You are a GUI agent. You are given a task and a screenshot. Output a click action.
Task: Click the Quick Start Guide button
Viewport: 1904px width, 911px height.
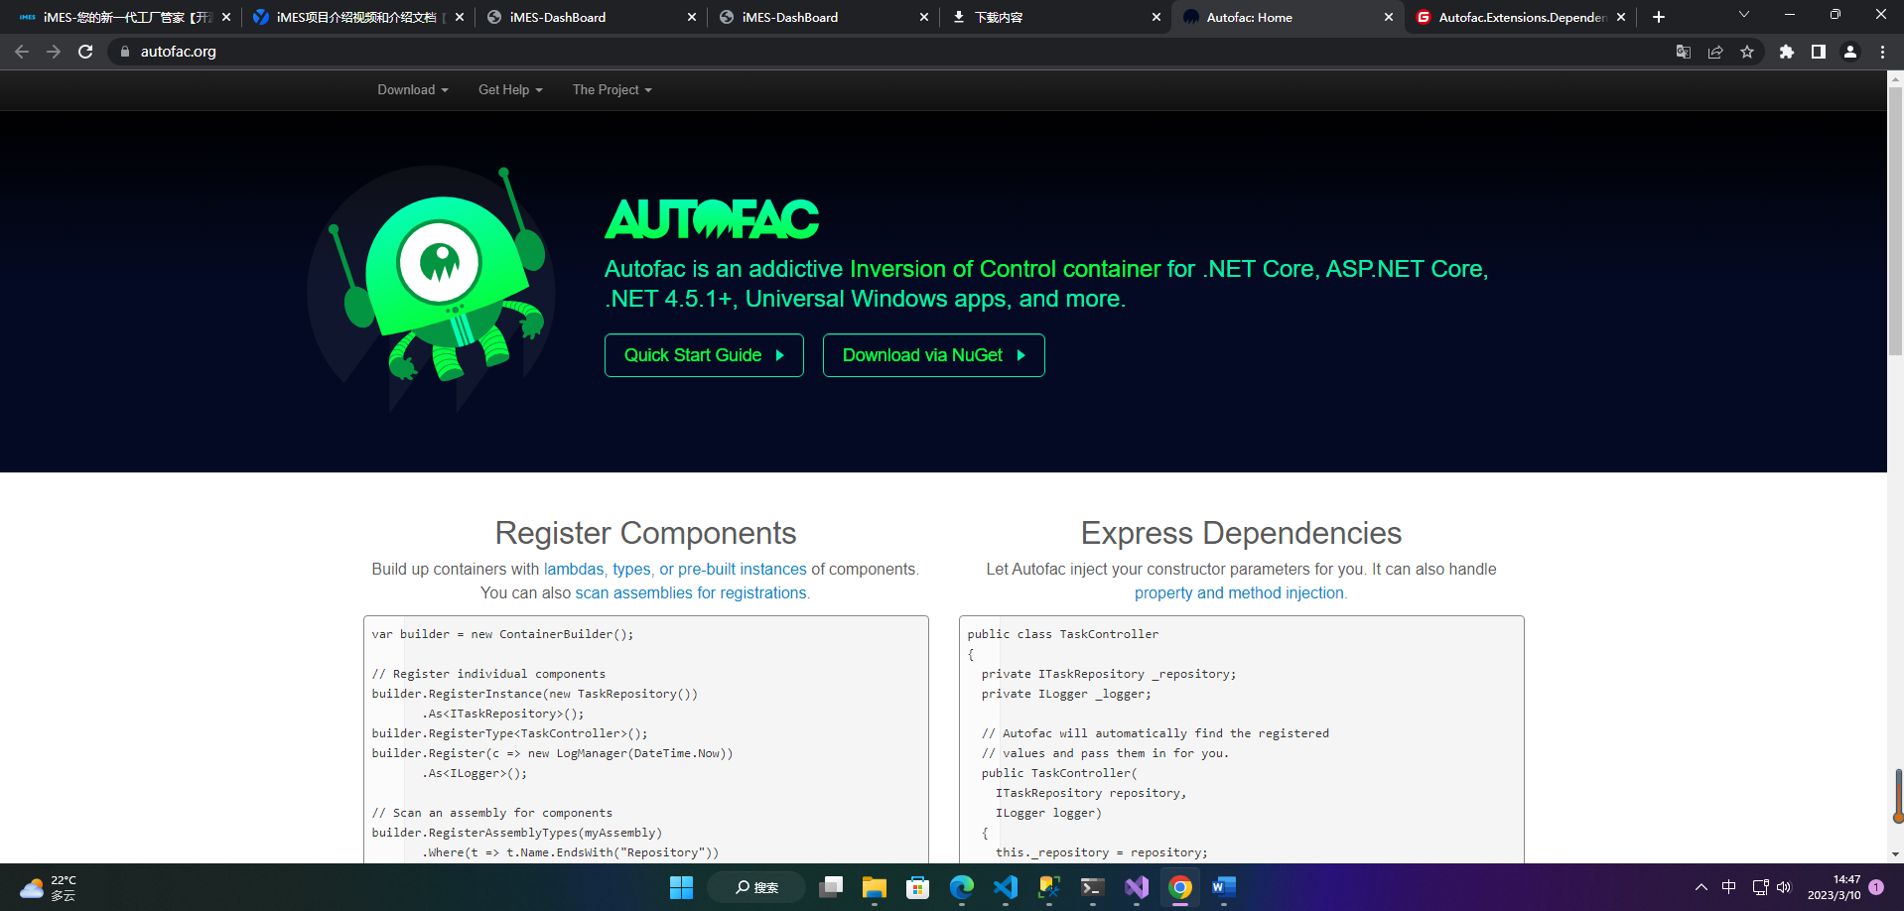click(x=704, y=355)
